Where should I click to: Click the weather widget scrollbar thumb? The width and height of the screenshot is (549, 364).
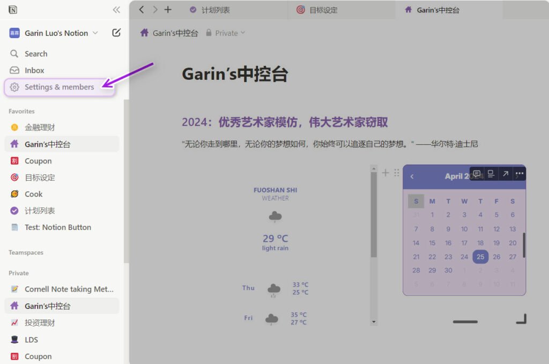[374, 215]
